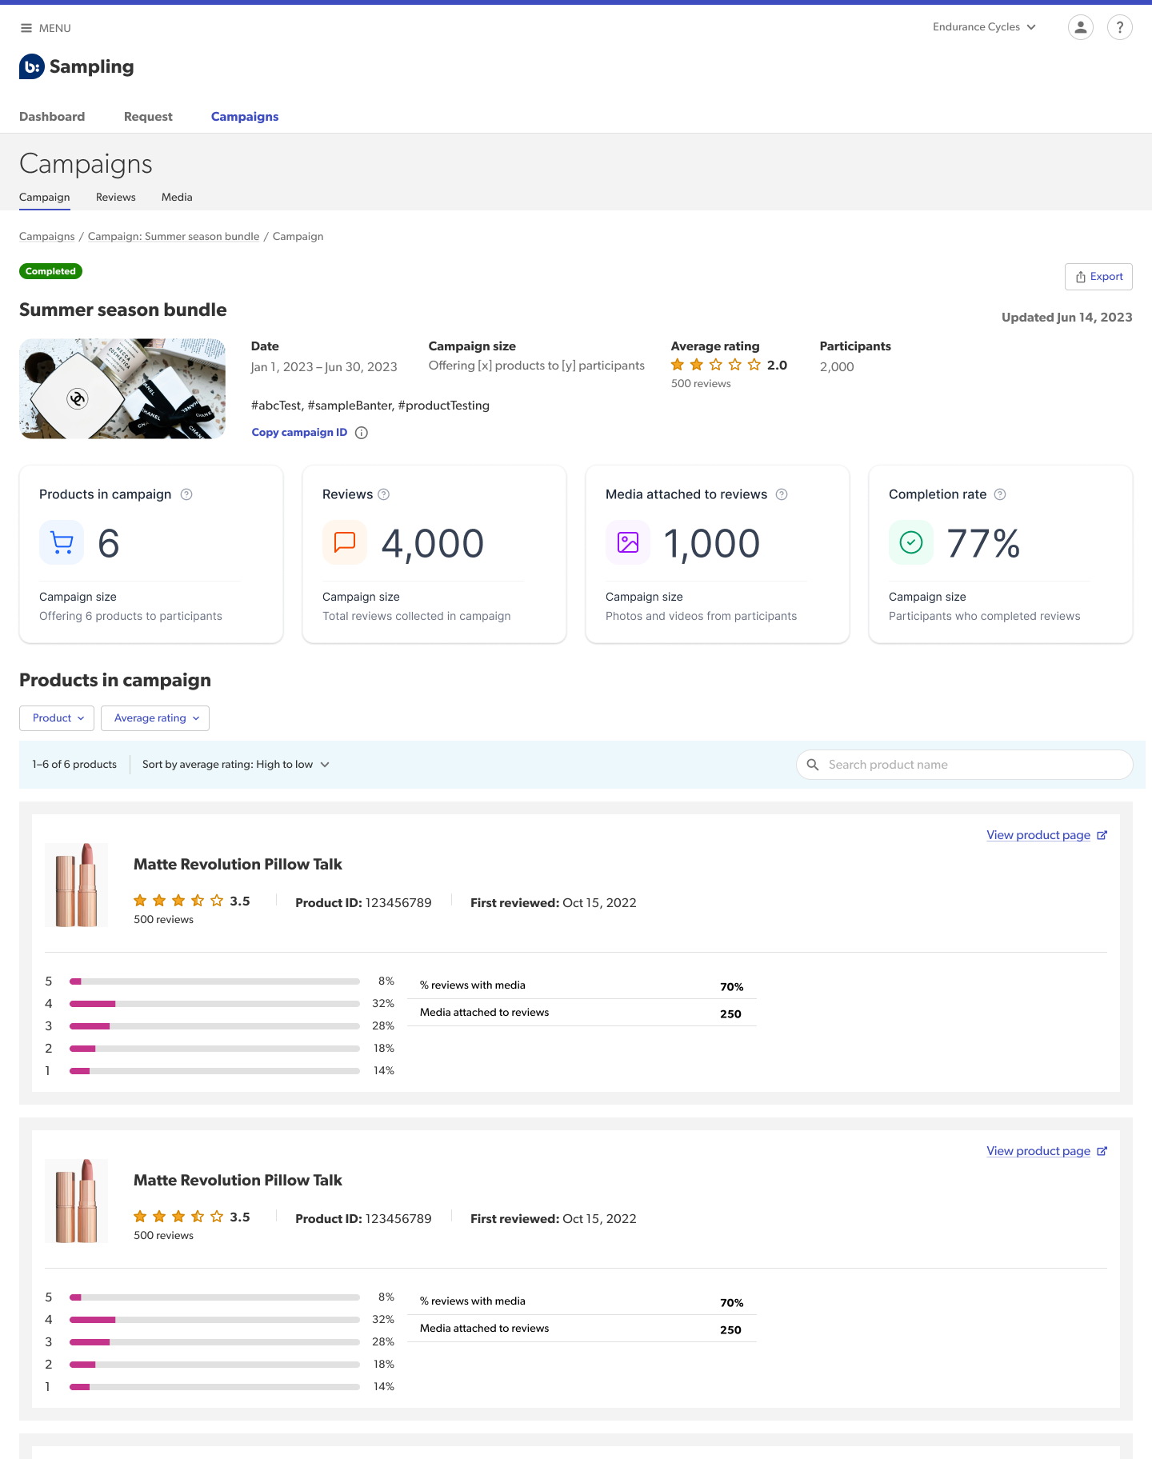Click the chat bubble icon in Reviews card
This screenshot has height=1459, width=1152.
[345, 542]
